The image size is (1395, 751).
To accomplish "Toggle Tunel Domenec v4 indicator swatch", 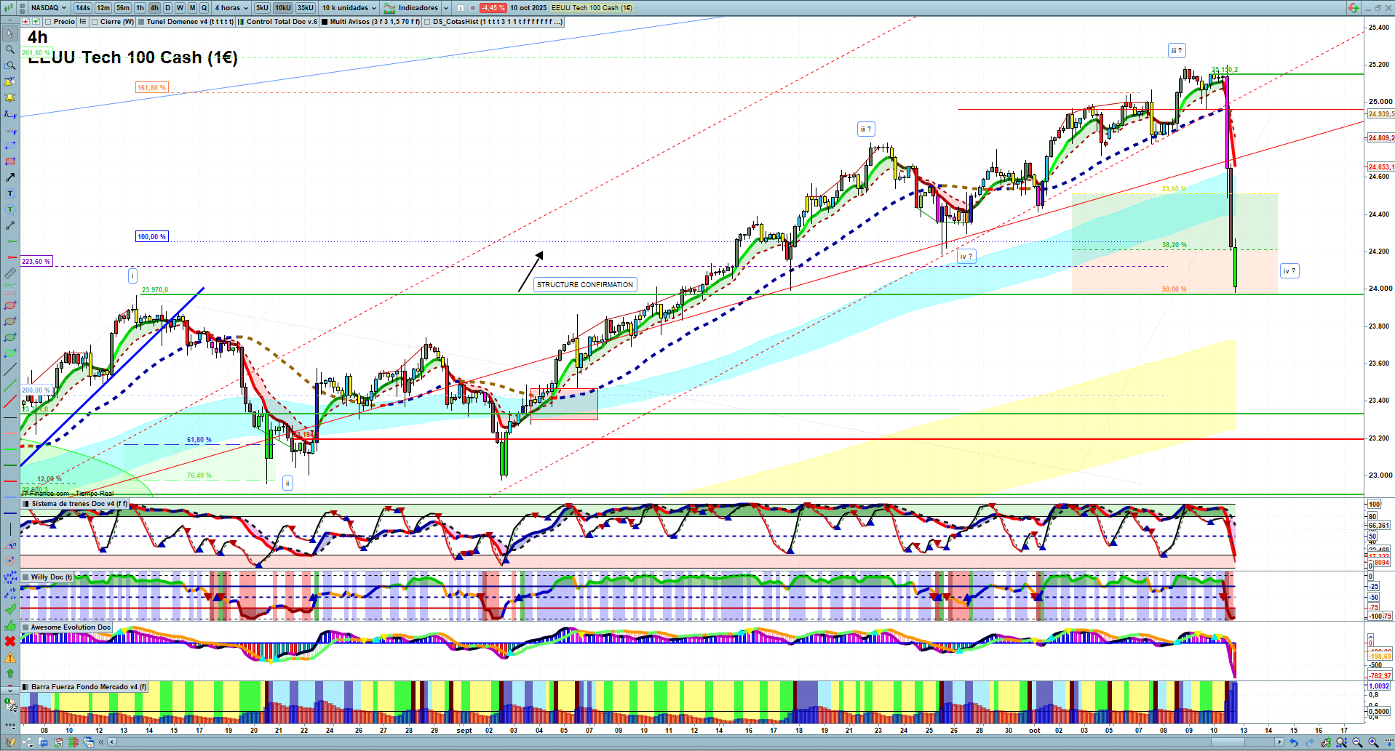I will [141, 22].
